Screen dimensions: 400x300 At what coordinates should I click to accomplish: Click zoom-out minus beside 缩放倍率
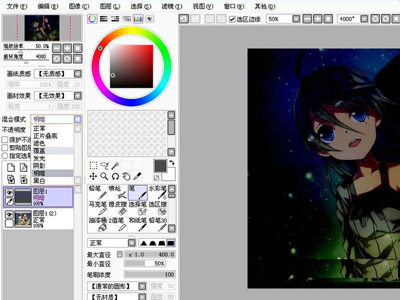[57, 48]
